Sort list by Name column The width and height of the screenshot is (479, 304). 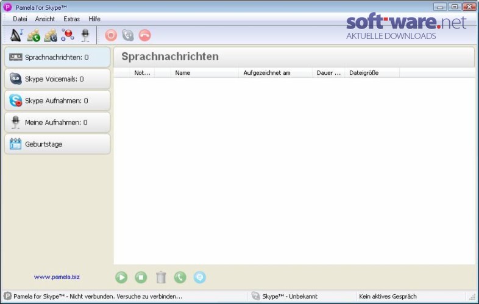click(205, 73)
